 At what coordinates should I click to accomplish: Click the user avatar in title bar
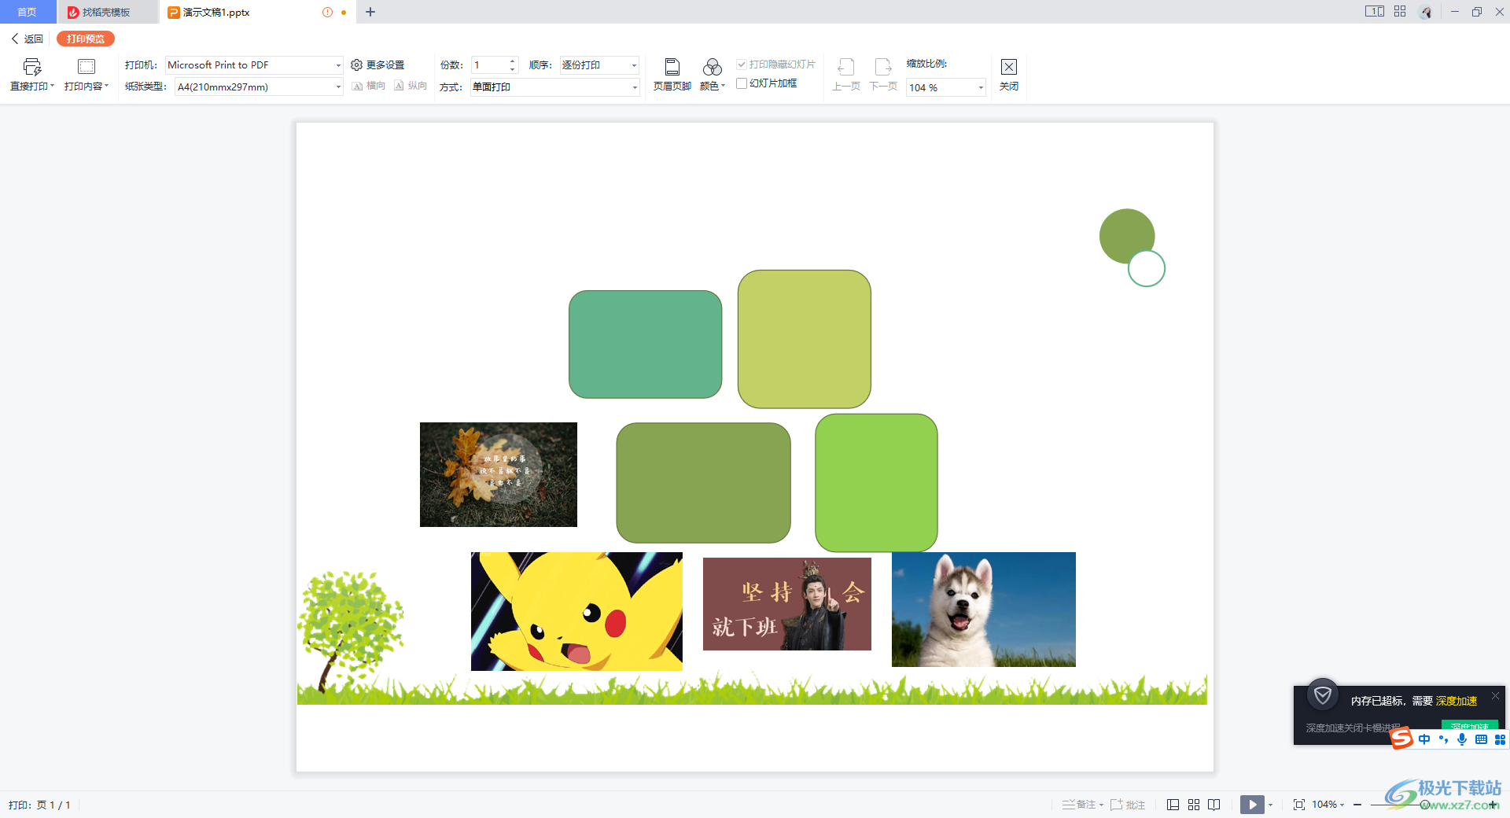(1426, 12)
